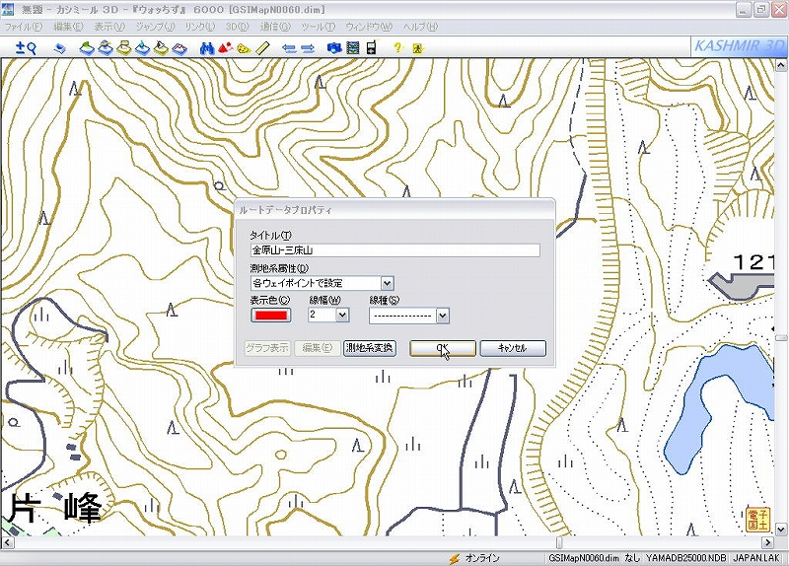Click the 測地系変換 button
The width and height of the screenshot is (789, 566).
point(370,348)
